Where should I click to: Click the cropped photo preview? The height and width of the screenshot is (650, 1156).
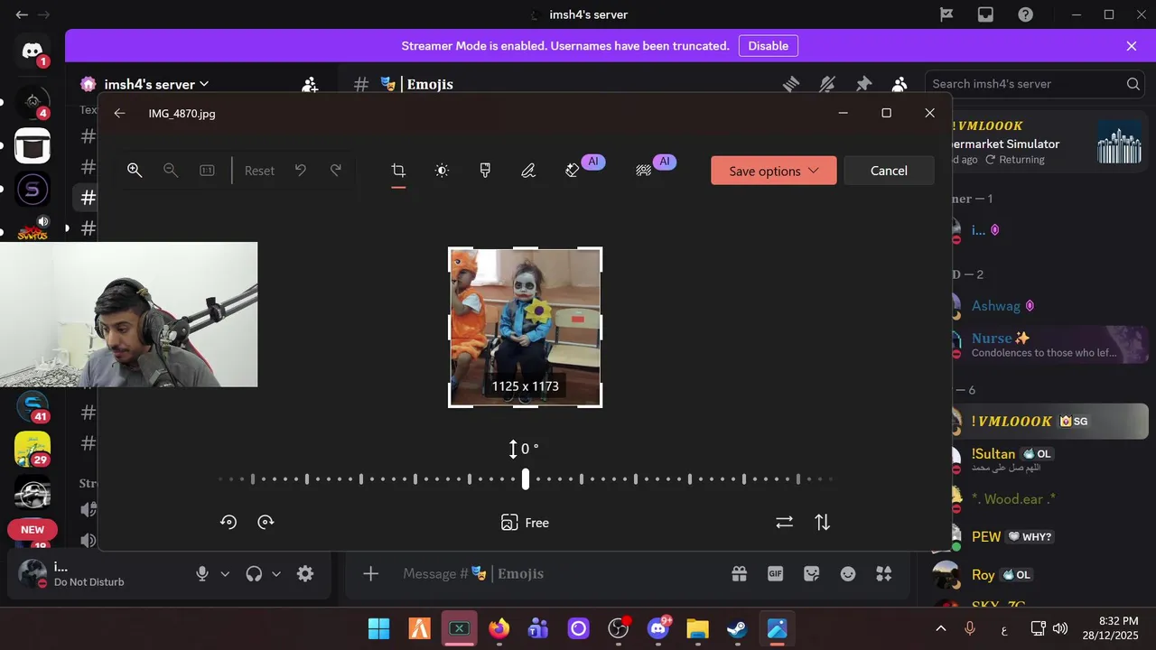pyautogui.click(x=525, y=327)
